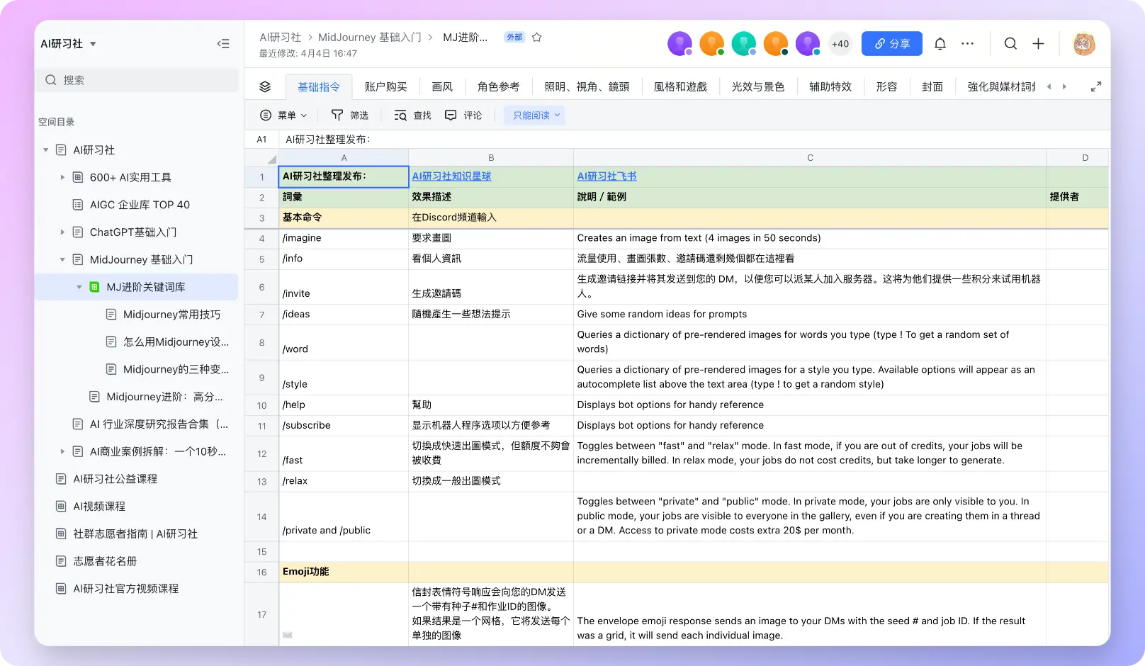Open the notifications bell
The height and width of the screenshot is (666, 1145).
(940, 44)
